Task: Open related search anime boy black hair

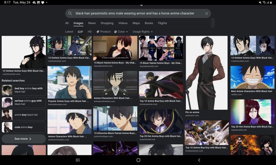Action: [24, 115]
